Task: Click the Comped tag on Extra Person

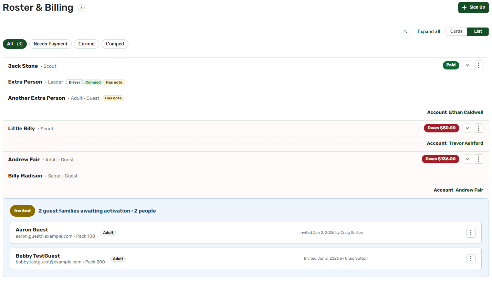Action: (93, 83)
